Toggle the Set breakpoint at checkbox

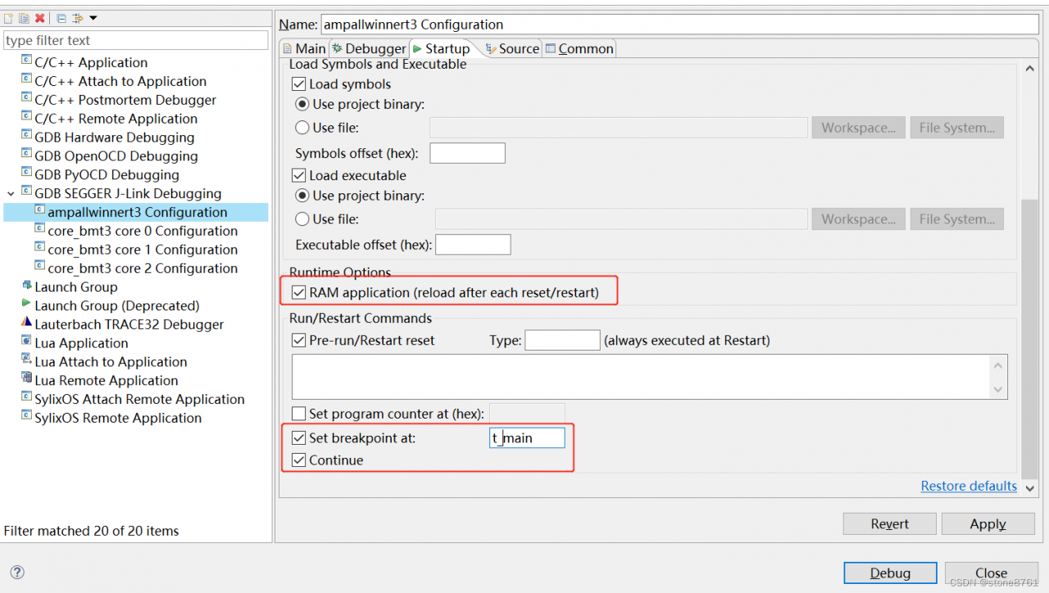(x=299, y=438)
